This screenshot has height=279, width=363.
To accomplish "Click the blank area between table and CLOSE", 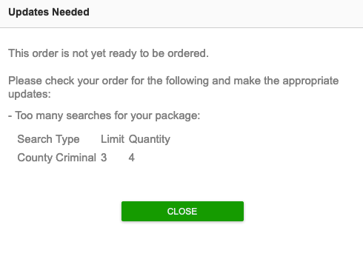I will click(182, 183).
